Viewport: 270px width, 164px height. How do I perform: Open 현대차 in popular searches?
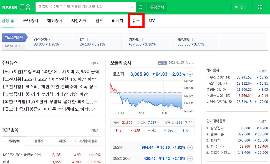[216, 140]
